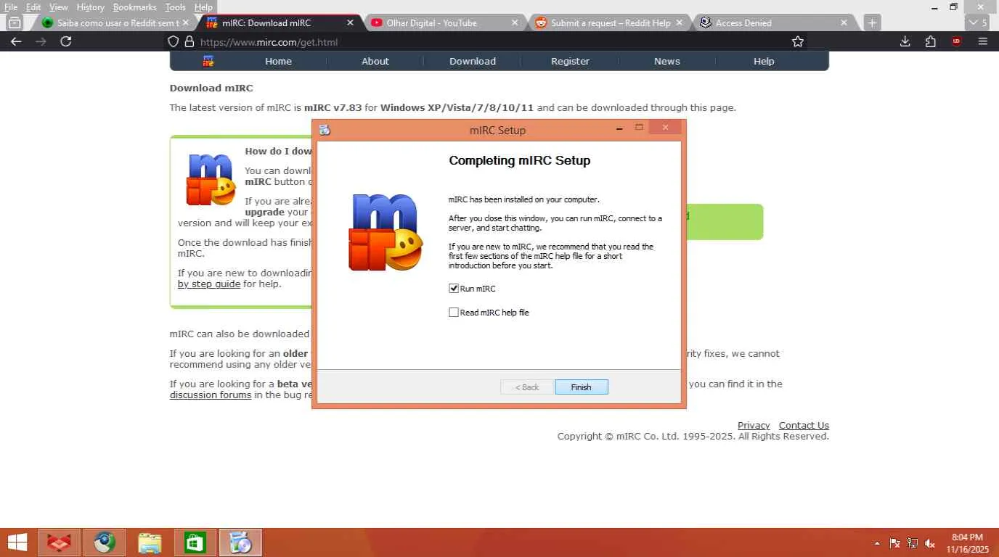Open the taskbar clock showing 8:04 PM
The image size is (999, 557).
pos(967,542)
